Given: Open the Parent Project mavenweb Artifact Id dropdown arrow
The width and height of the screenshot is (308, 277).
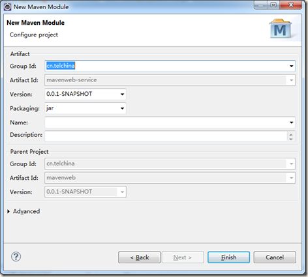Looking at the screenshot, I should point(292,178).
